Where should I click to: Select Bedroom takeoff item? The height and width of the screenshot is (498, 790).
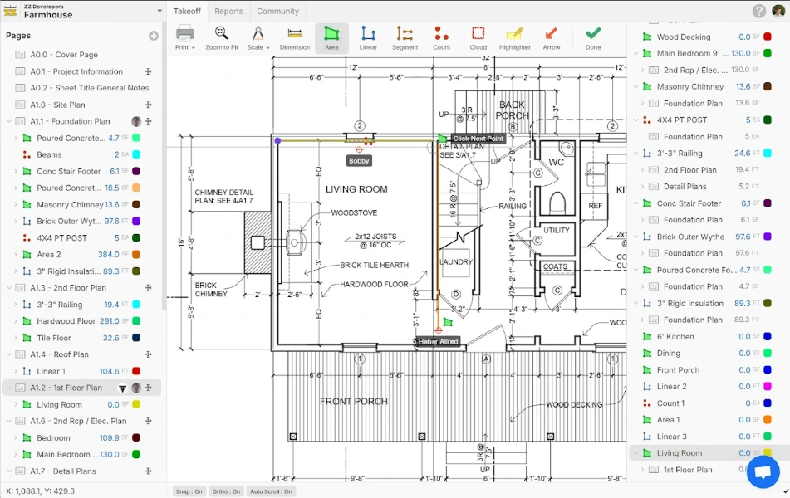pos(53,438)
